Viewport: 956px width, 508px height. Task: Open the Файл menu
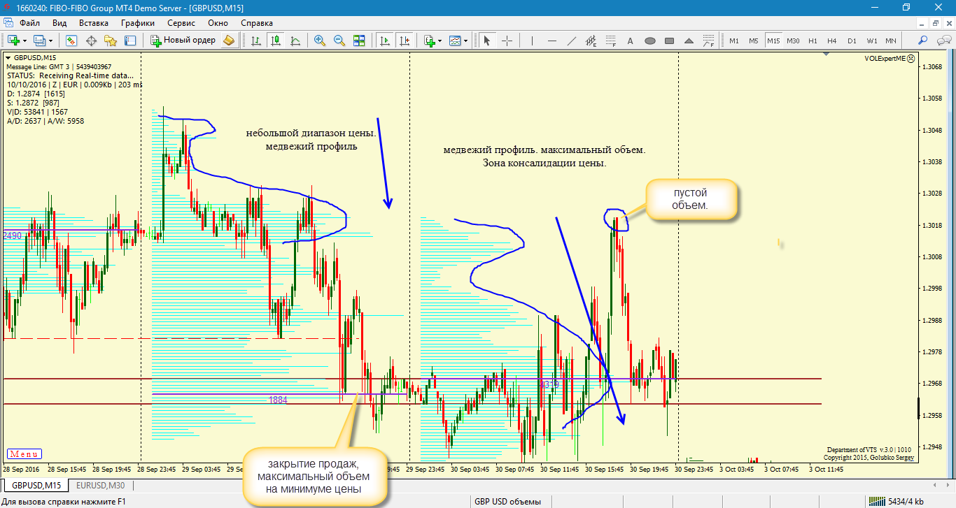point(29,23)
